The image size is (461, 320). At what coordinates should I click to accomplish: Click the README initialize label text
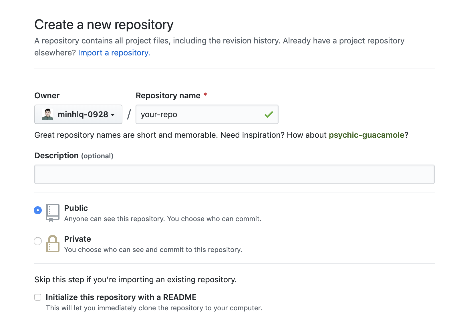(121, 297)
